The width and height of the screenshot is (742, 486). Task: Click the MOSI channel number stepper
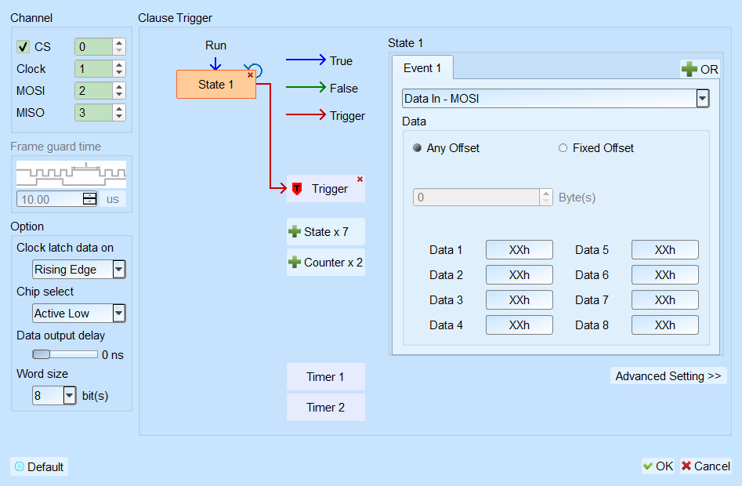pyautogui.click(x=119, y=90)
